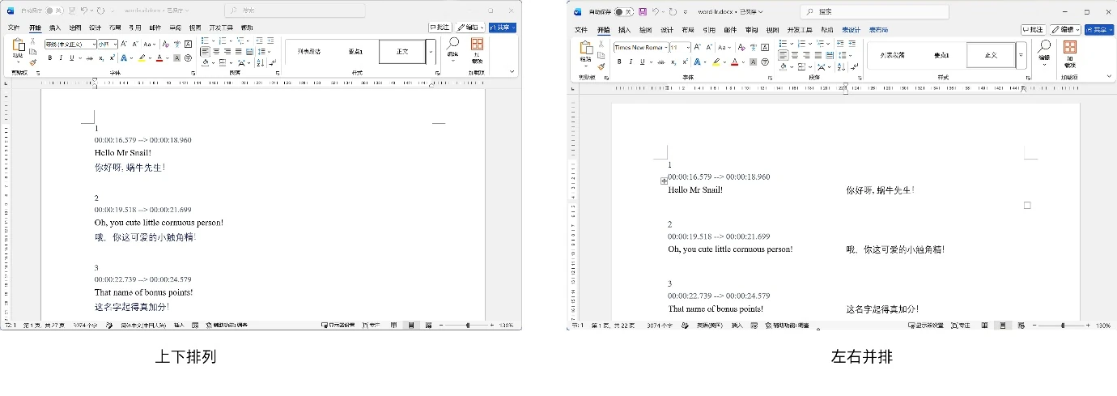Viewport: 1117px width, 396px height.
Task: Click 共享 button in the left Word window
Action: tap(503, 28)
